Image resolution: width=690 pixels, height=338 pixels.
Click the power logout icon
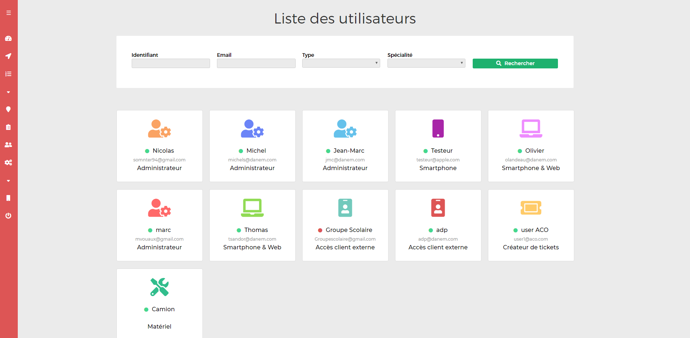pyautogui.click(x=8, y=216)
